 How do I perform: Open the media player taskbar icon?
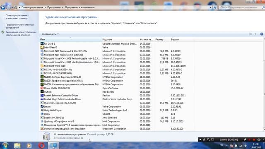29,145
